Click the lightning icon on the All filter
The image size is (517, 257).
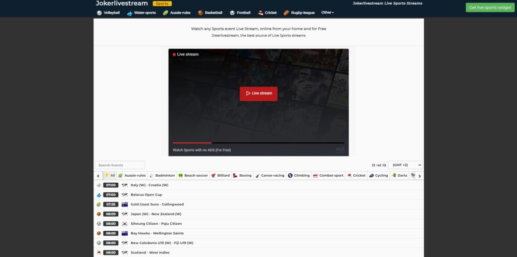(x=107, y=176)
